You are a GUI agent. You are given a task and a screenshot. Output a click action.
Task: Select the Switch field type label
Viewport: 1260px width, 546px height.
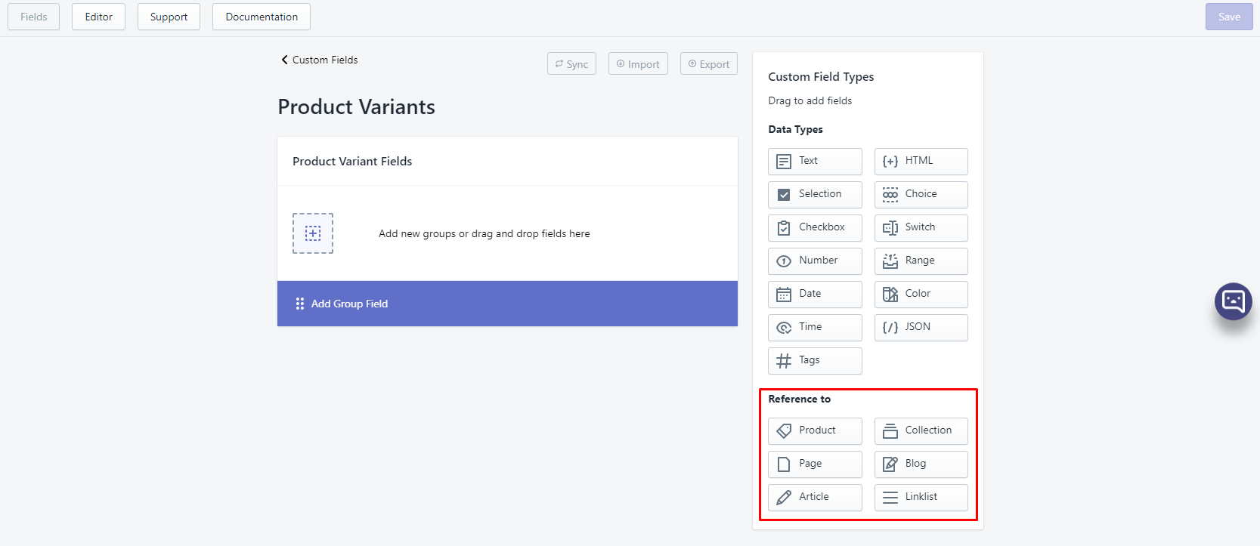pos(920,227)
